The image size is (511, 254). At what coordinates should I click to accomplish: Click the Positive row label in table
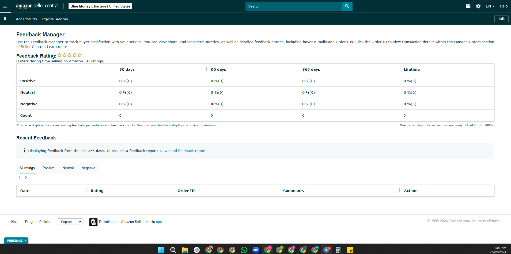click(x=28, y=81)
